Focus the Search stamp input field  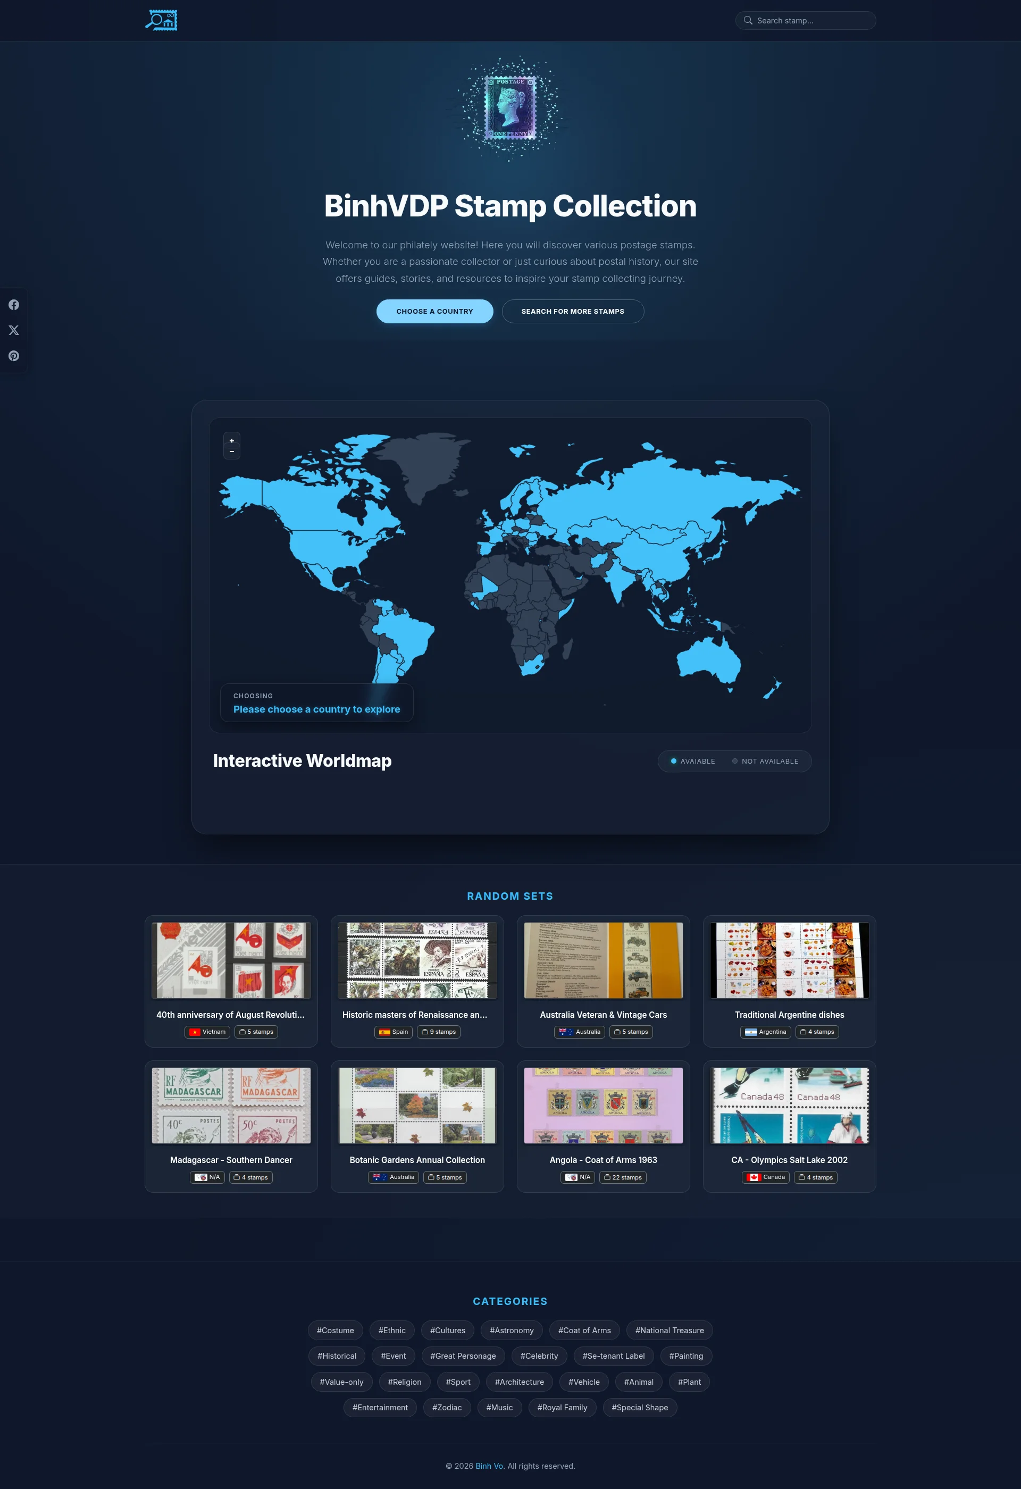pyautogui.click(x=805, y=21)
